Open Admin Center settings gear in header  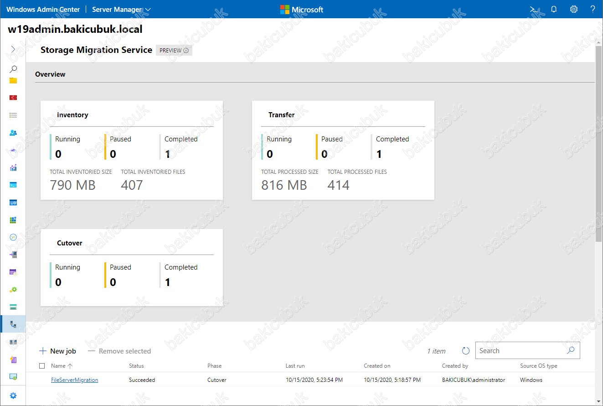coord(574,9)
